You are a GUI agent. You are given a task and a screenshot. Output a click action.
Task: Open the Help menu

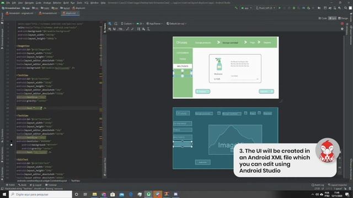(103, 3)
